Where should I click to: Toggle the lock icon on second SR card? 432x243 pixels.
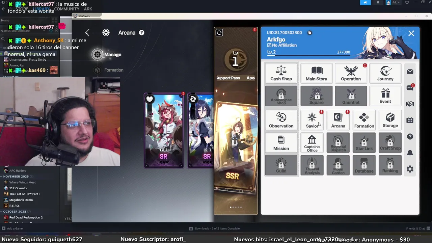click(193, 99)
